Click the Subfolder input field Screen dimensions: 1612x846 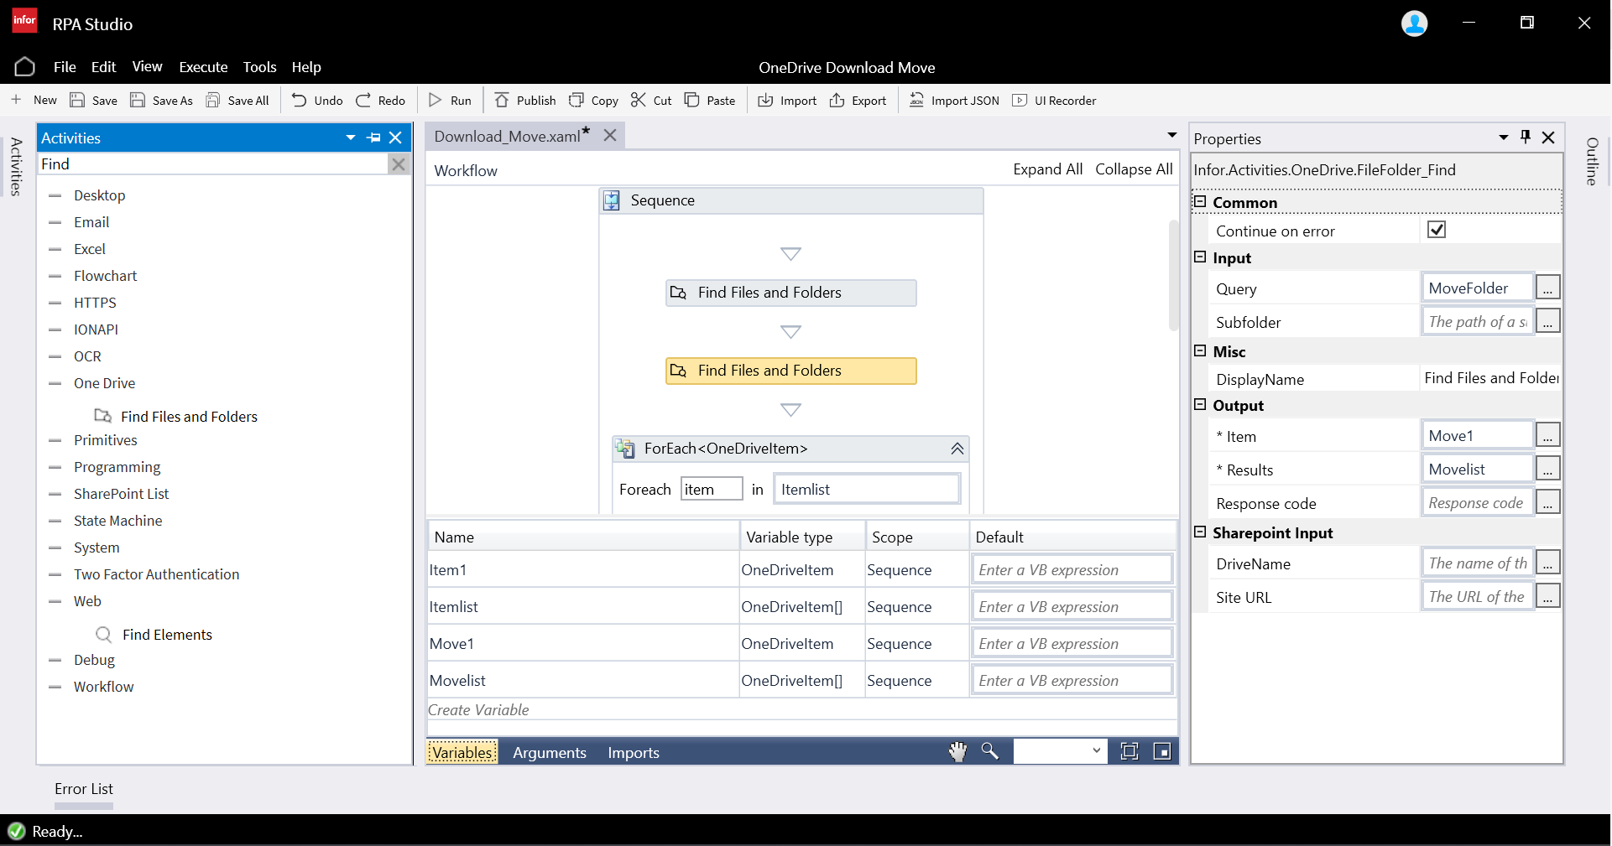[1477, 322]
